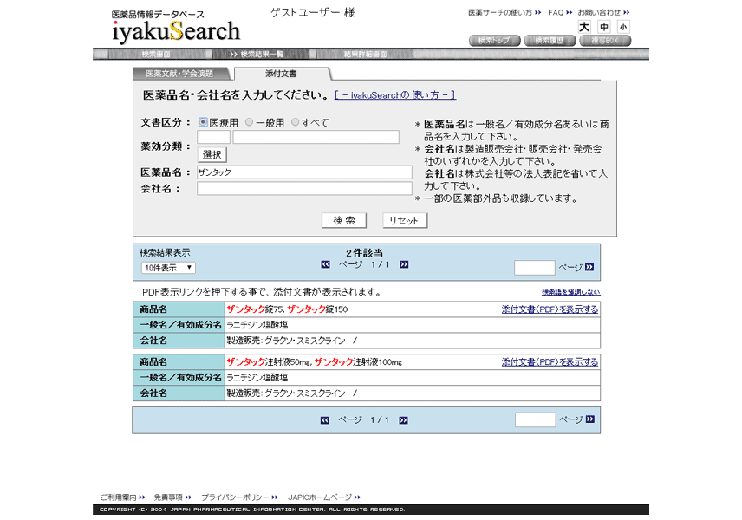Click the 検索トップ button
The image size is (742, 520).
click(494, 41)
